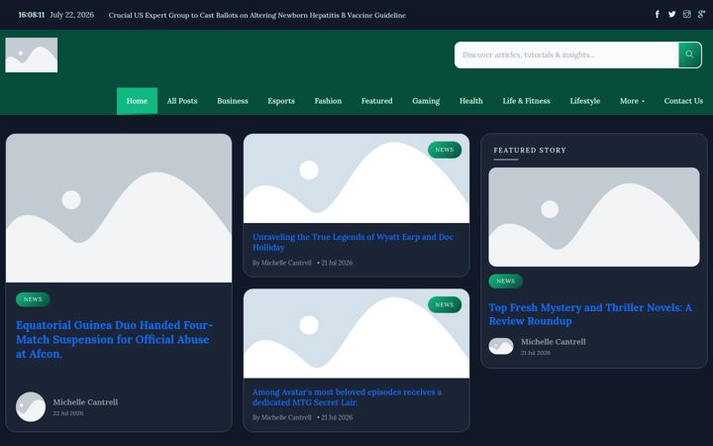Open the Wyatt Earp and Doc Holliday article
This screenshot has height=446, width=713.
point(354,242)
